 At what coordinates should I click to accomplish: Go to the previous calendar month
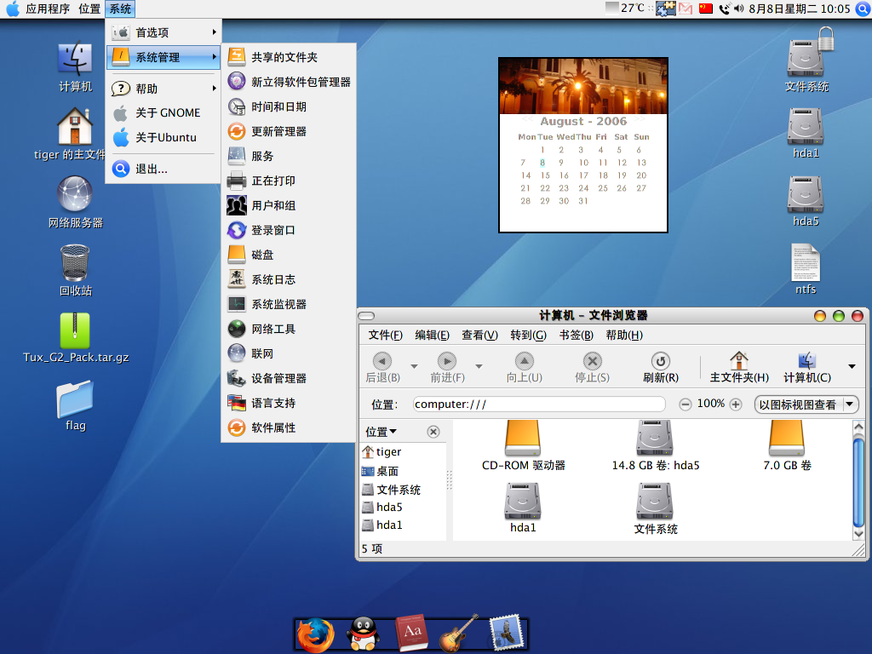click(527, 119)
